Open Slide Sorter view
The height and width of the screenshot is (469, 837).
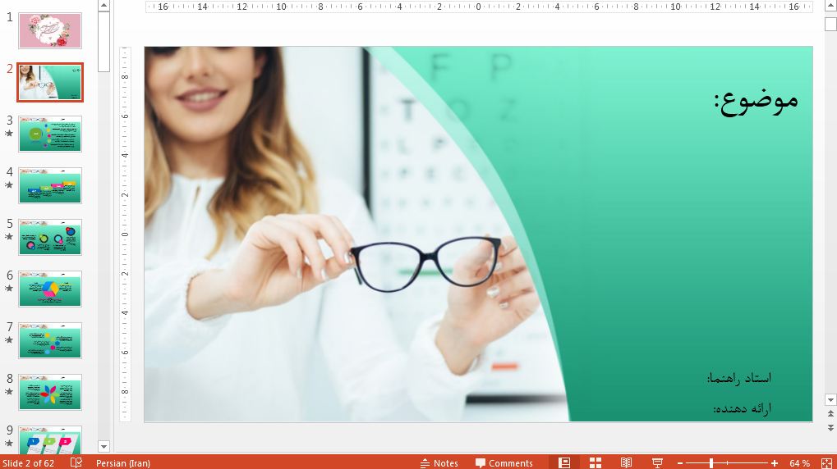click(x=596, y=463)
